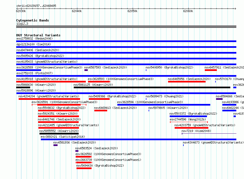The height and width of the screenshot is (179, 244).
Task: Click the red bar under nsv4204204
Action: pos(49,99)
